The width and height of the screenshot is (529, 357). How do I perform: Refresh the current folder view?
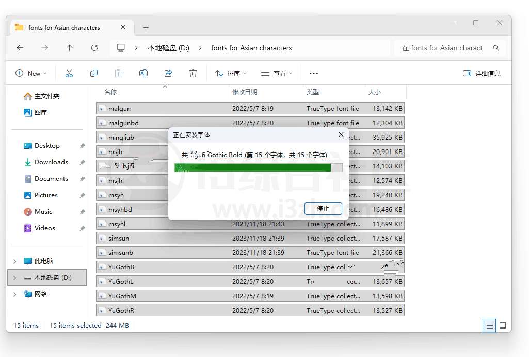[x=94, y=48]
